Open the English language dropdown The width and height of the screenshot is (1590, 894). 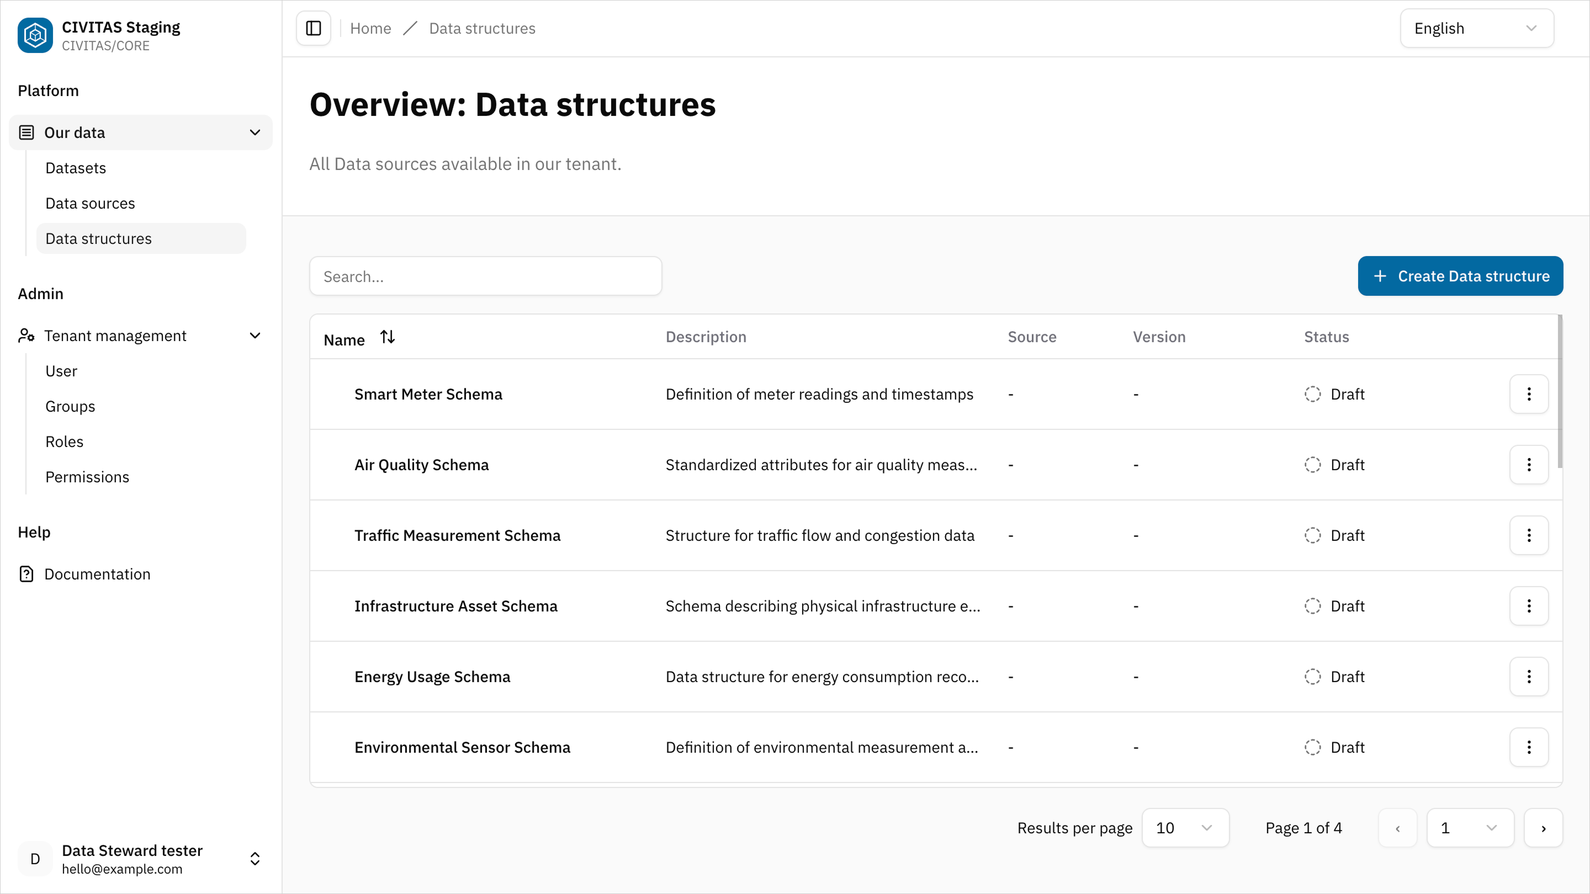pos(1476,28)
